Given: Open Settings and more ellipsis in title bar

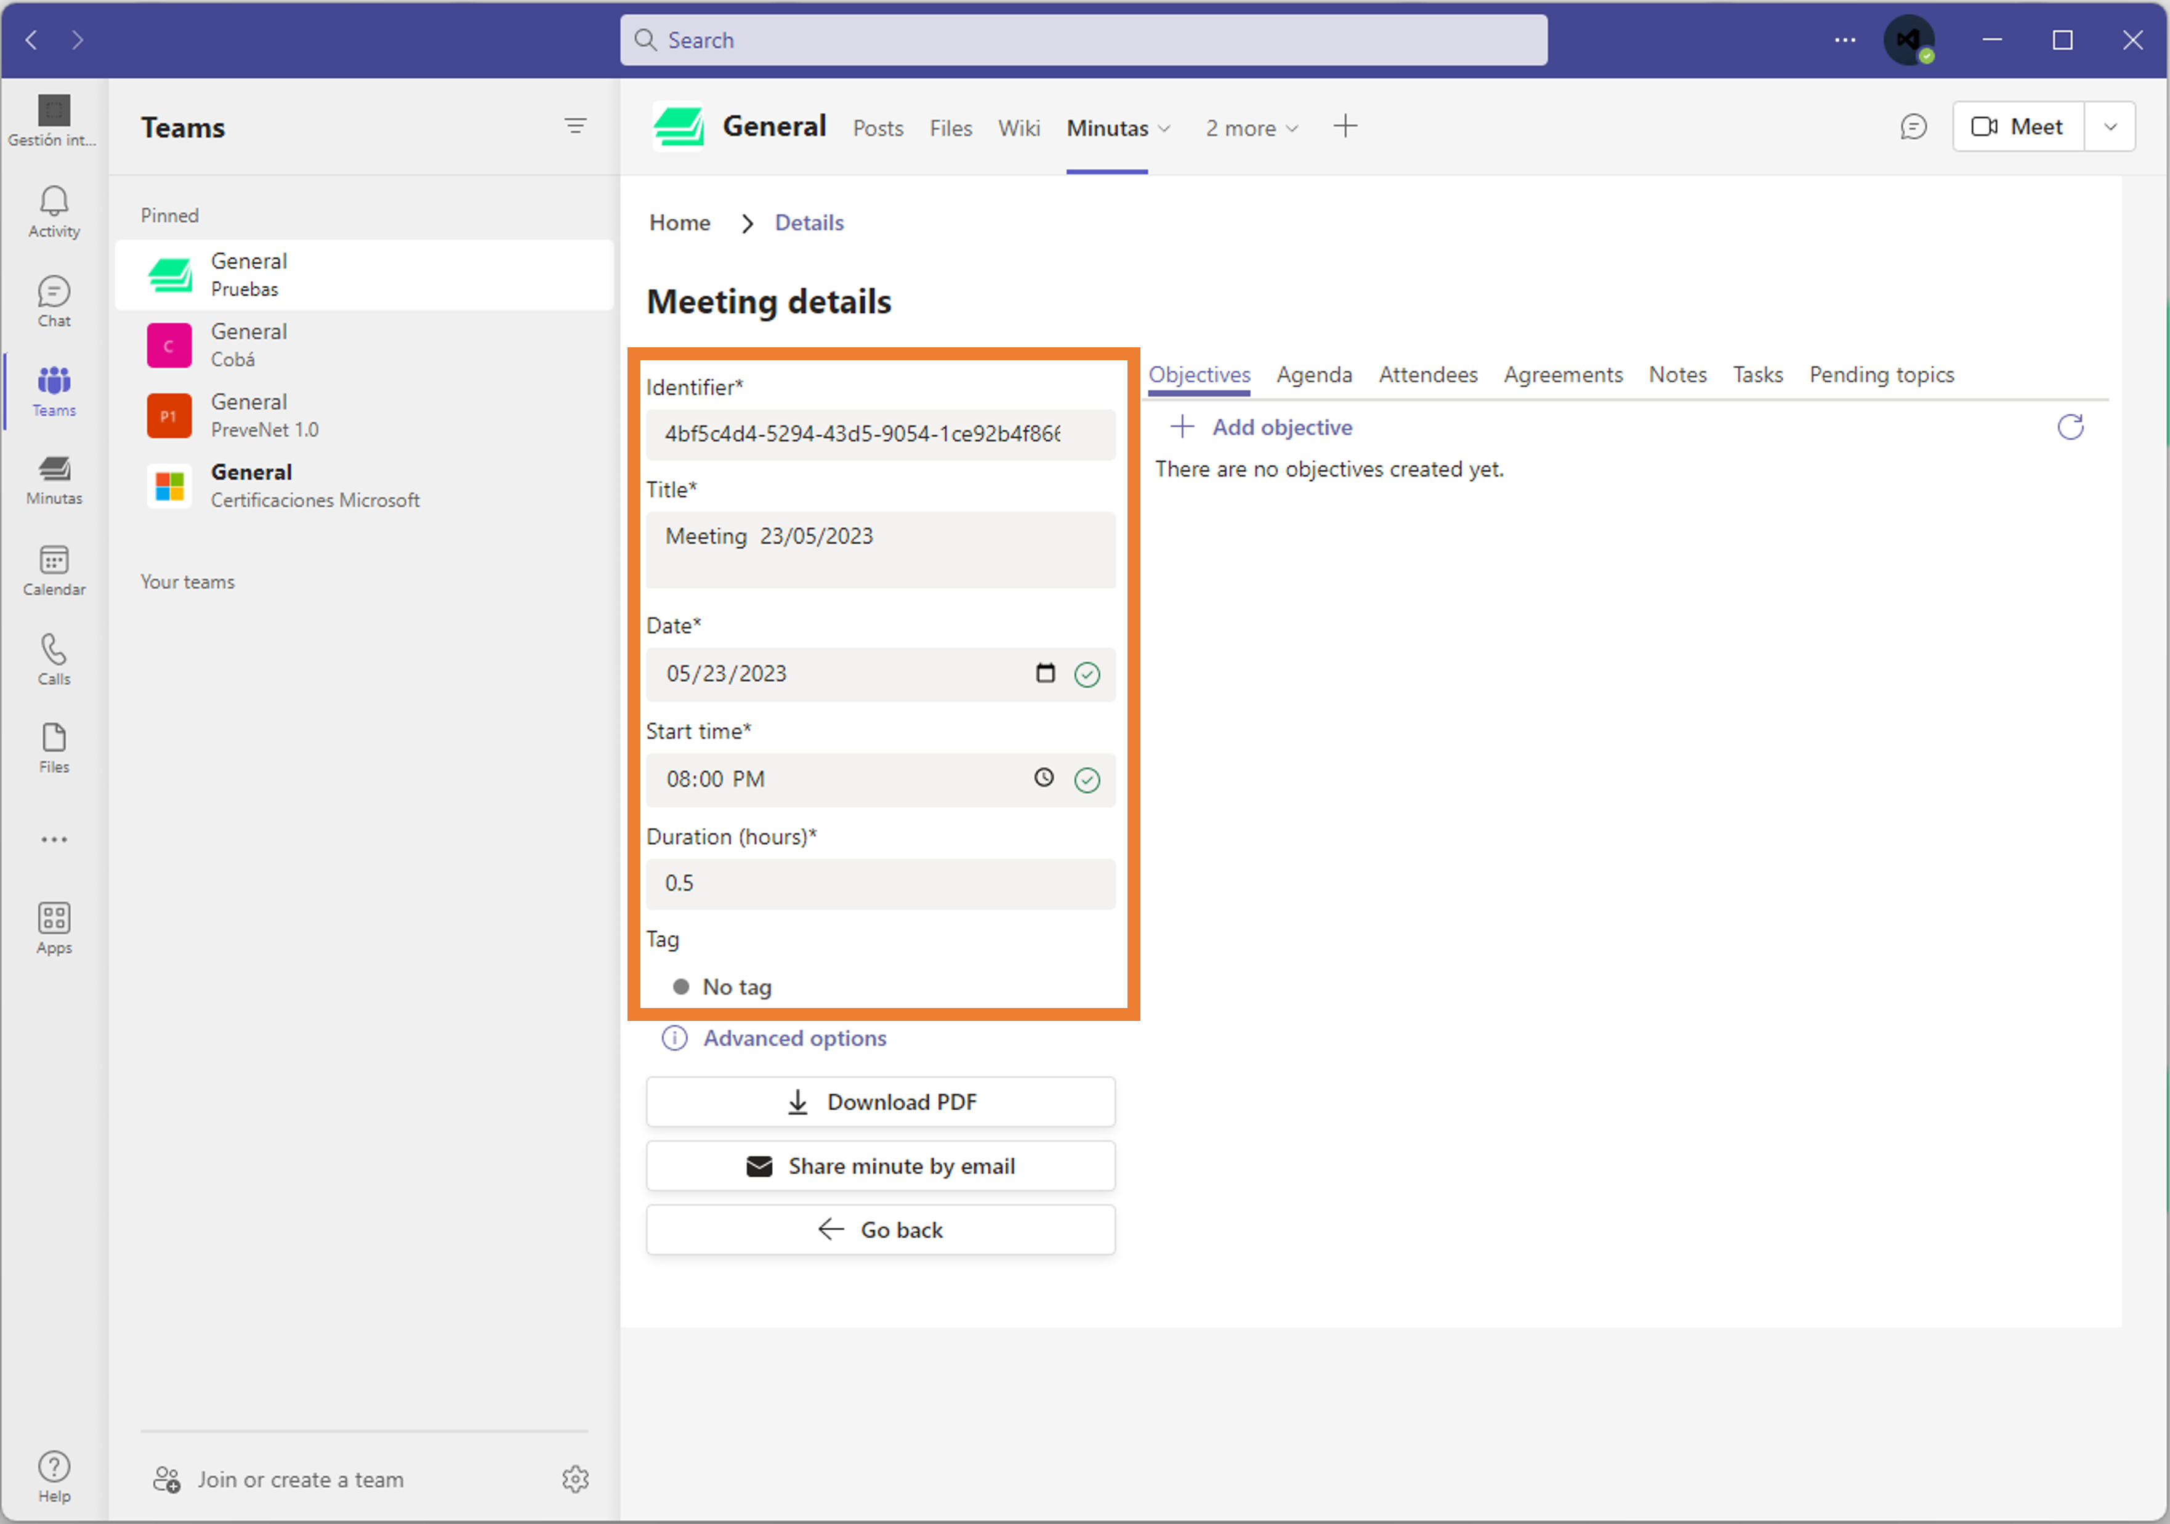Looking at the screenshot, I should point(1844,39).
